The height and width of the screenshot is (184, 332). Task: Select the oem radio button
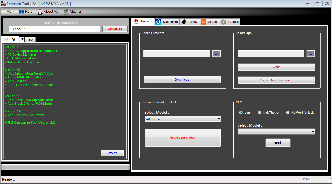240,113
